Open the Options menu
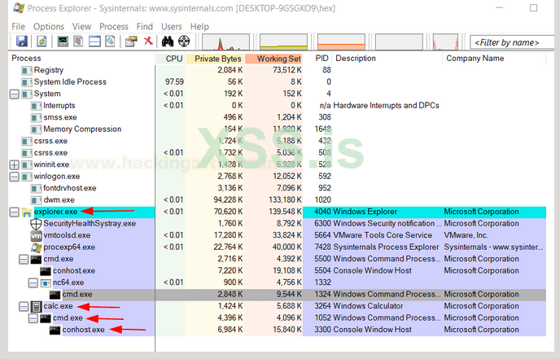The width and height of the screenshot is (560, 359). click(49, 26)
